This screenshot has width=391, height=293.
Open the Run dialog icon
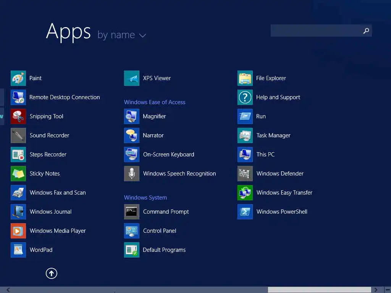point(245,116)
